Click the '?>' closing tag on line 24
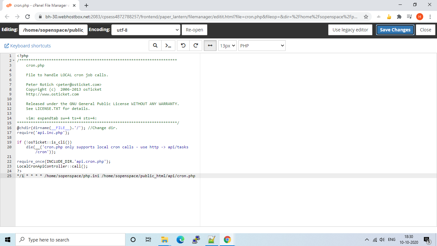Image resolution: width=437 pixels, height=246 pixels. (x=19, y=171)
